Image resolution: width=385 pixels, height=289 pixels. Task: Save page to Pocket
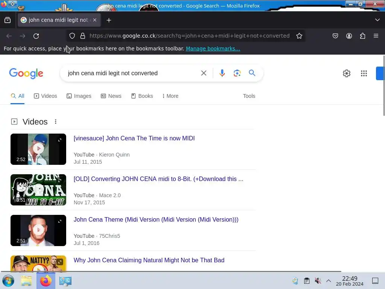[x=335, y=36]
